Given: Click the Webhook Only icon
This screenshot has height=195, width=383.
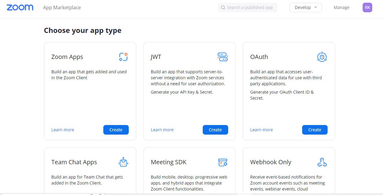Looking at the screenshot, I should pos(322,162).
